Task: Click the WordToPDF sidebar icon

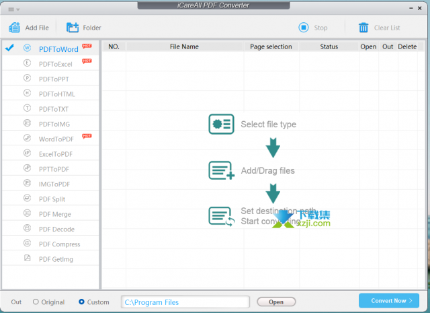Action: point(27,138)
